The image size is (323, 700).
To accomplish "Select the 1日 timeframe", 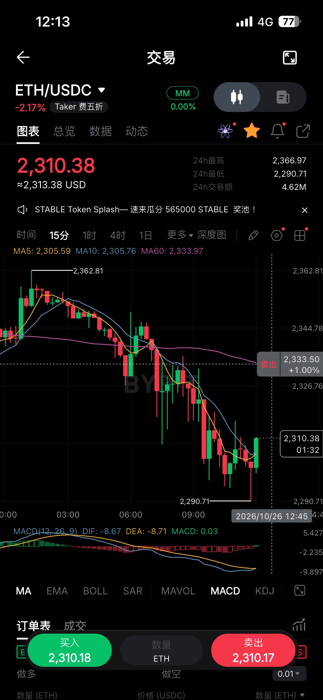I will pyautogui.click(x=145, y=235).
